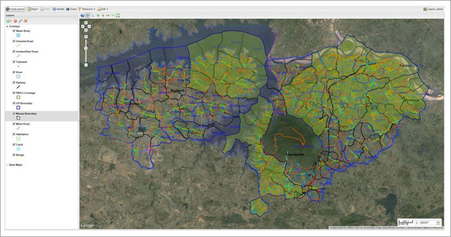Uncheck the Water Body layer
Image resolution: width=451 pixels, height=237 pixels.
tap(14, 31)
